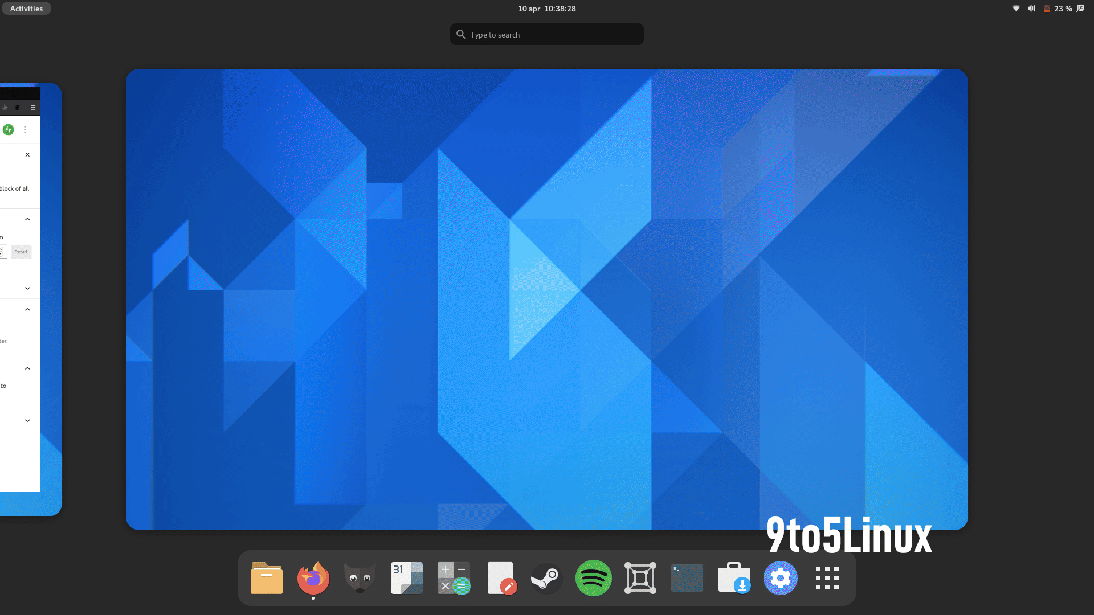Expand the collapsed section above Reset area
This screenshot has height=615, width=1094.
click(x=27, y=288)
